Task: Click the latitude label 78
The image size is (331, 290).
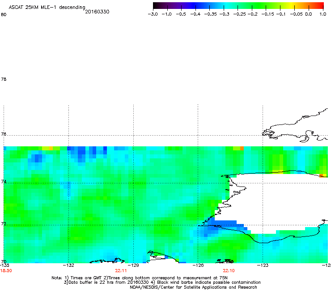Action: 4,79
